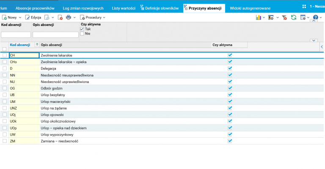The image size is (325, 169).
Task: Open the Definicje słowników tab
Action: [x=160, y=8]
